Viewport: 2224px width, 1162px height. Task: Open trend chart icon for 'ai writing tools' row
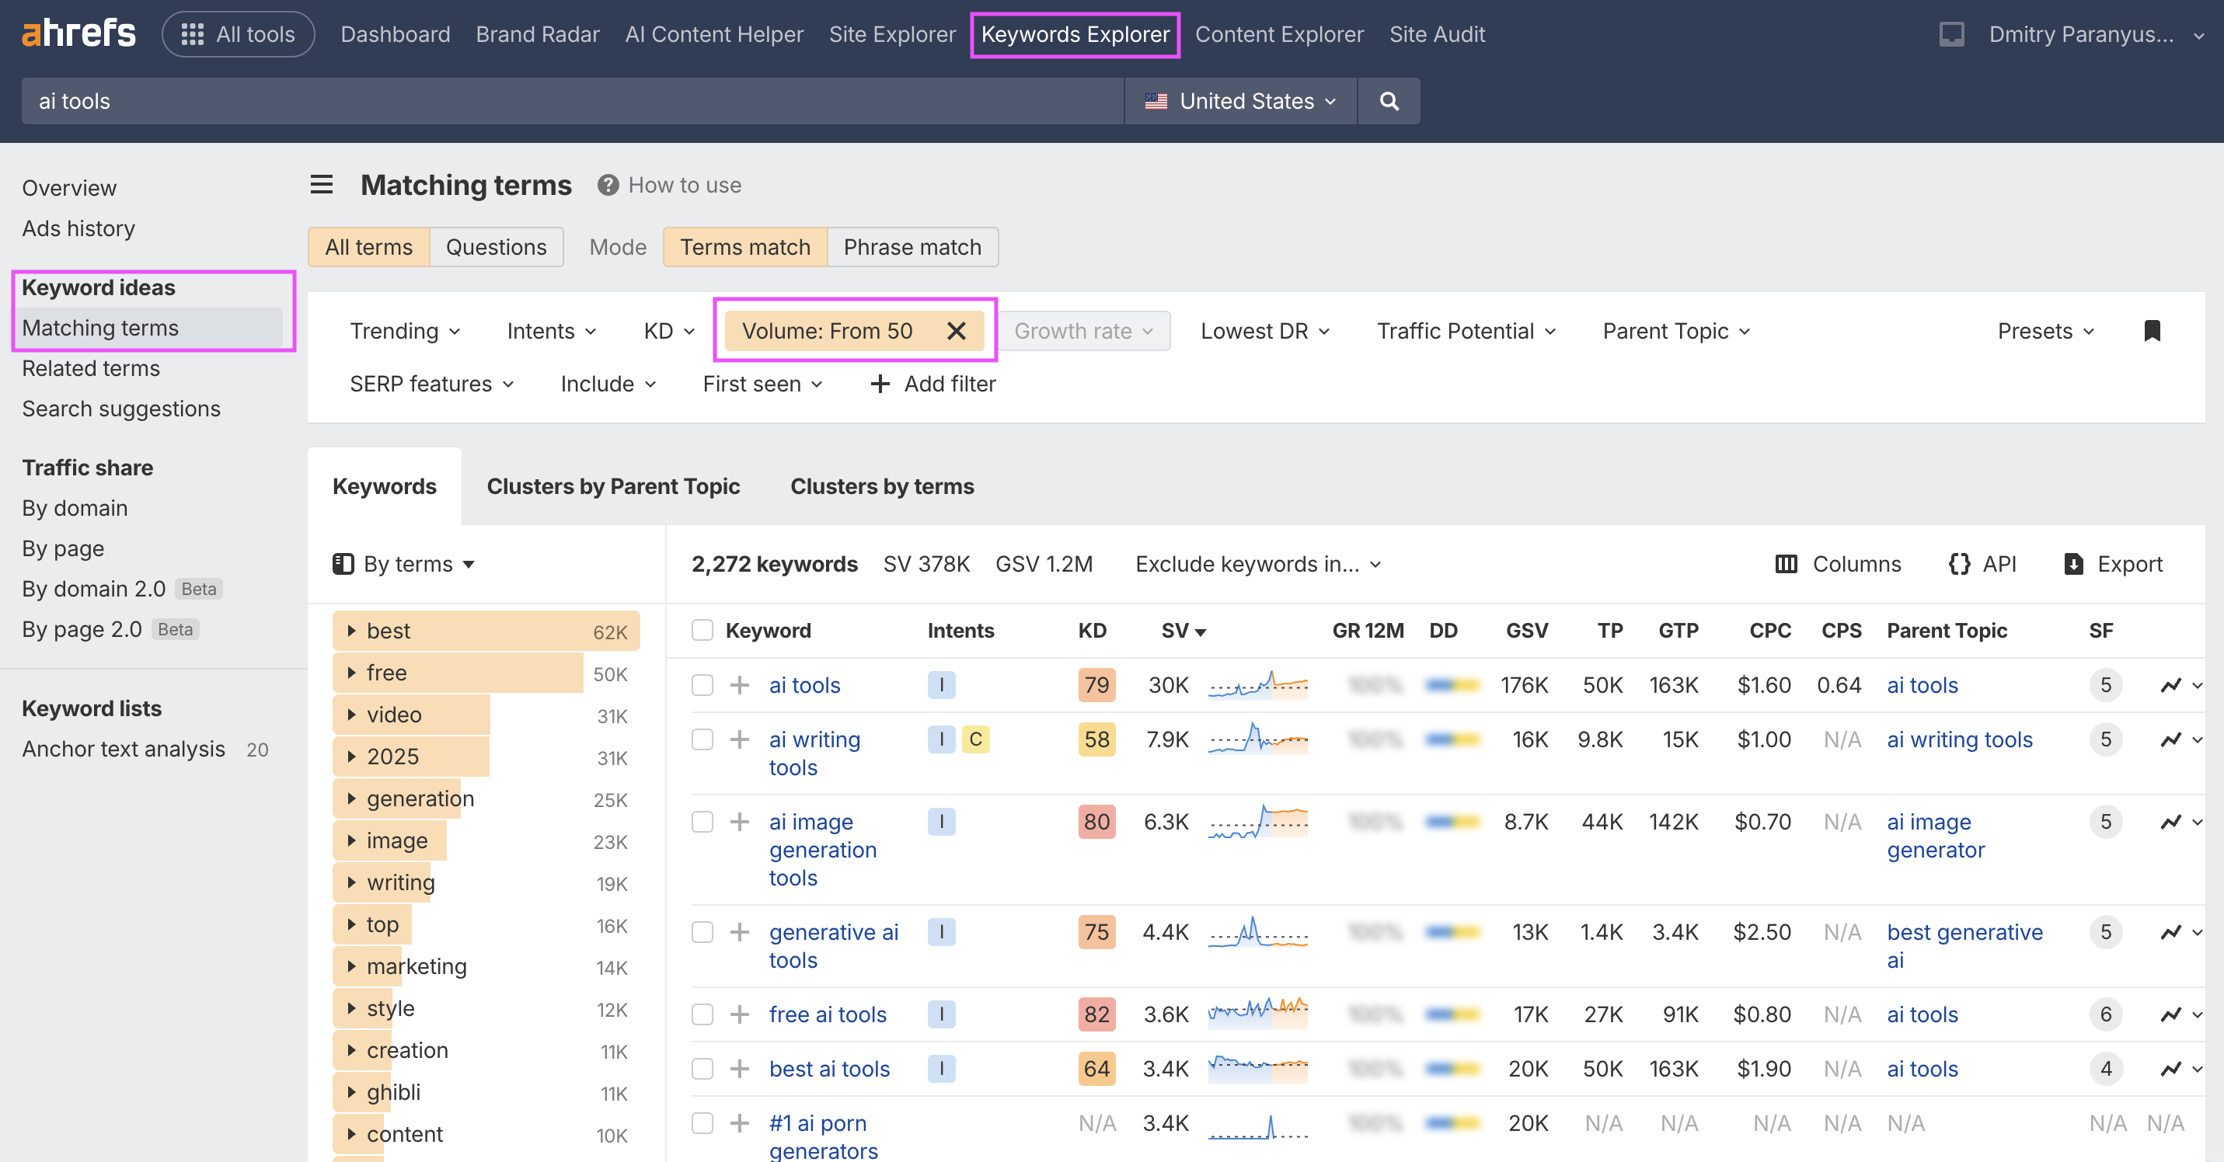tap(2171, 739)
